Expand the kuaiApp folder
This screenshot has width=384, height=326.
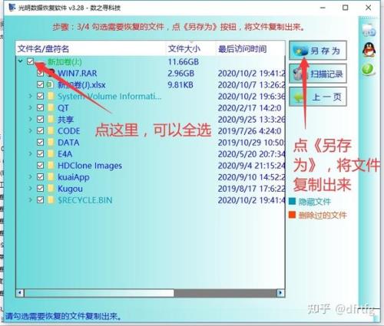(x=30, y=176)
